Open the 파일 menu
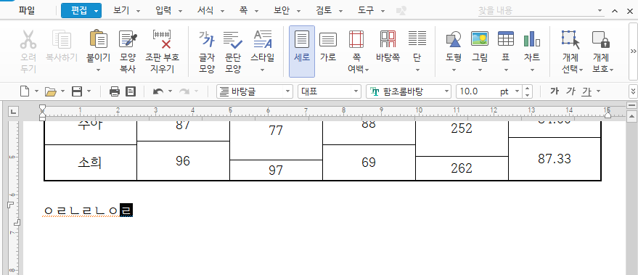The height and width of the screenshot is (275, 638). coord(27,11)
